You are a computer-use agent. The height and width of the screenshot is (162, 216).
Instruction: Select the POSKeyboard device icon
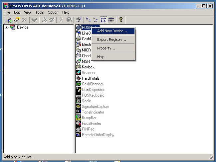[x=79, y=95]
